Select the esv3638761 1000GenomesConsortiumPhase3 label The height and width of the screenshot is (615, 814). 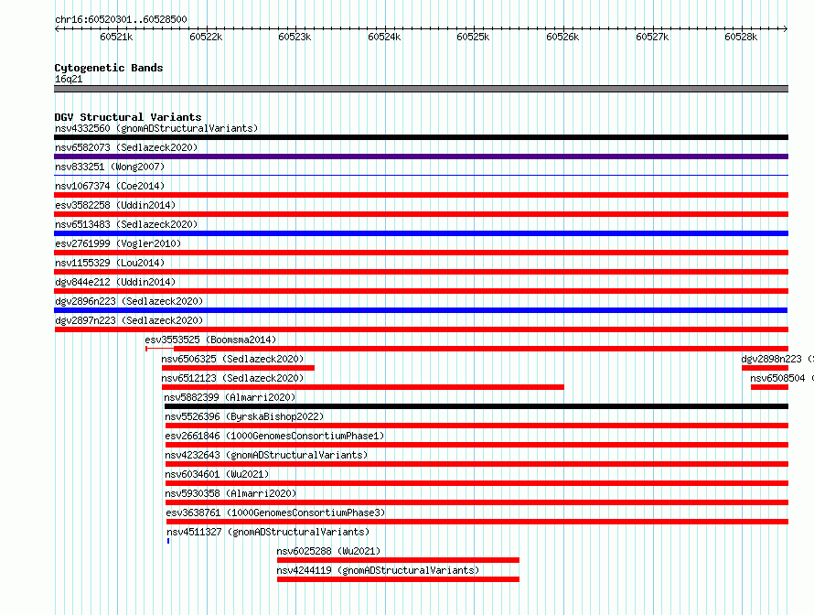[275, 512]
